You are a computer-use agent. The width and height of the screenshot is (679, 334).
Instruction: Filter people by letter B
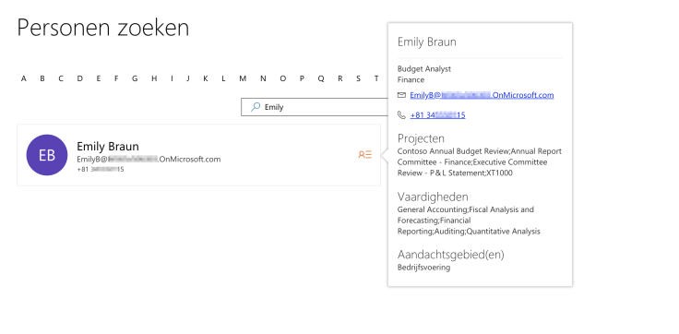[42, 78]
